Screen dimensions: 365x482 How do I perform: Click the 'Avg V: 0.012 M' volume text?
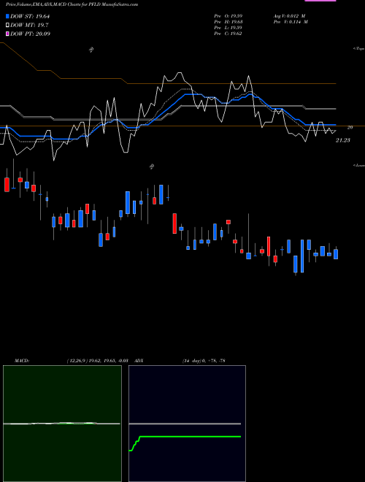tap(289, 16)
